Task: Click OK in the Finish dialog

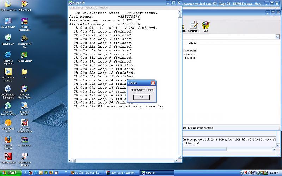Action: (x=141, y=97)
